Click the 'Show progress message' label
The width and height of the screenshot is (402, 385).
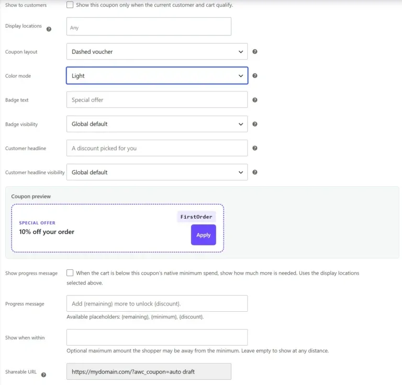point(31,273)
